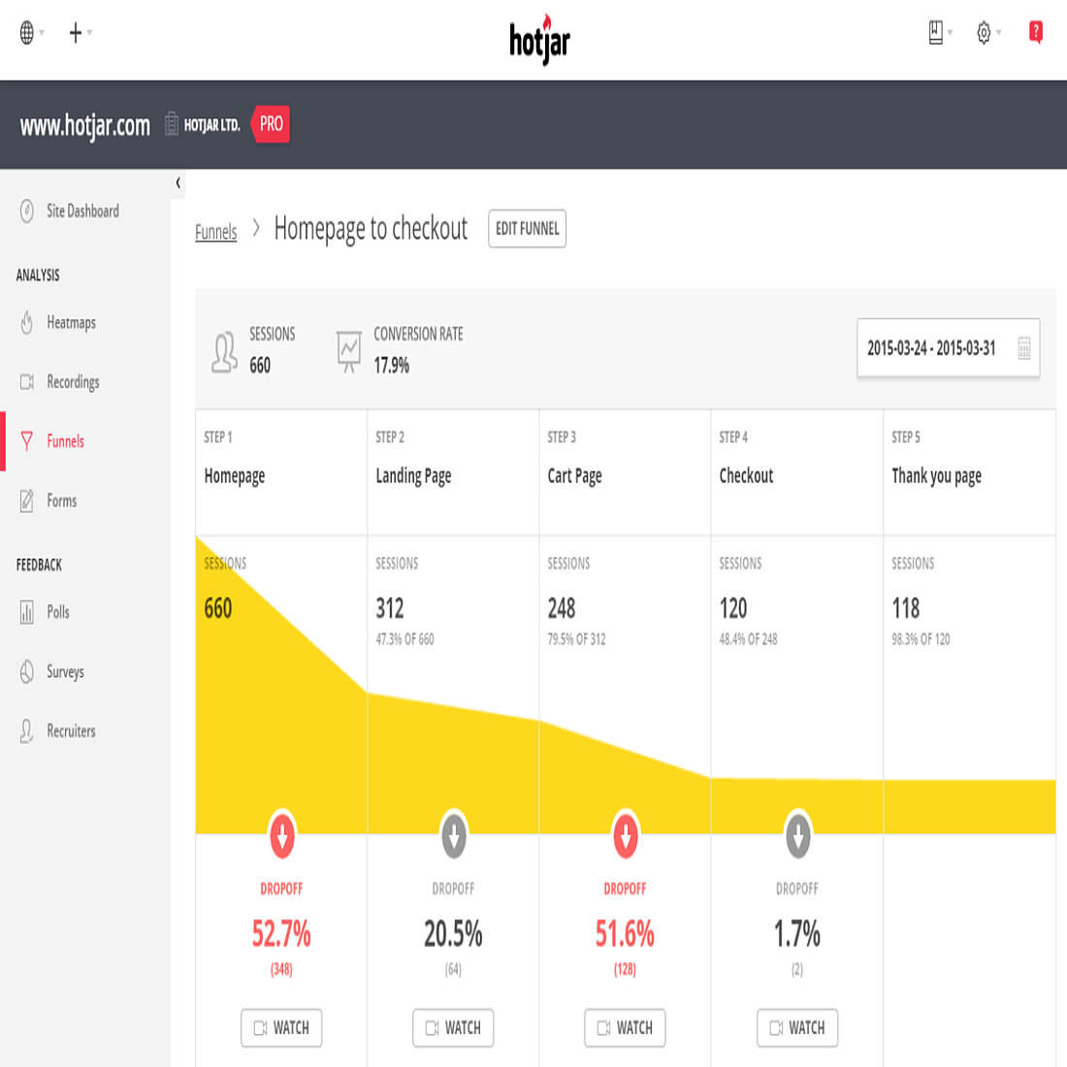Open the date range picker

pyautogui.click(x=948, y=347)
